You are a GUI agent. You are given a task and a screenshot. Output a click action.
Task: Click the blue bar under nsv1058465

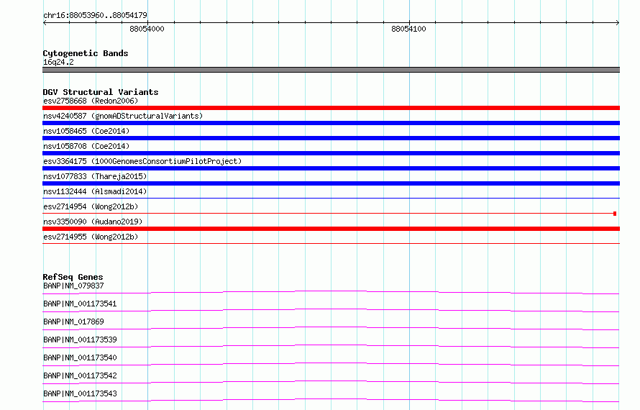(331, 138)
